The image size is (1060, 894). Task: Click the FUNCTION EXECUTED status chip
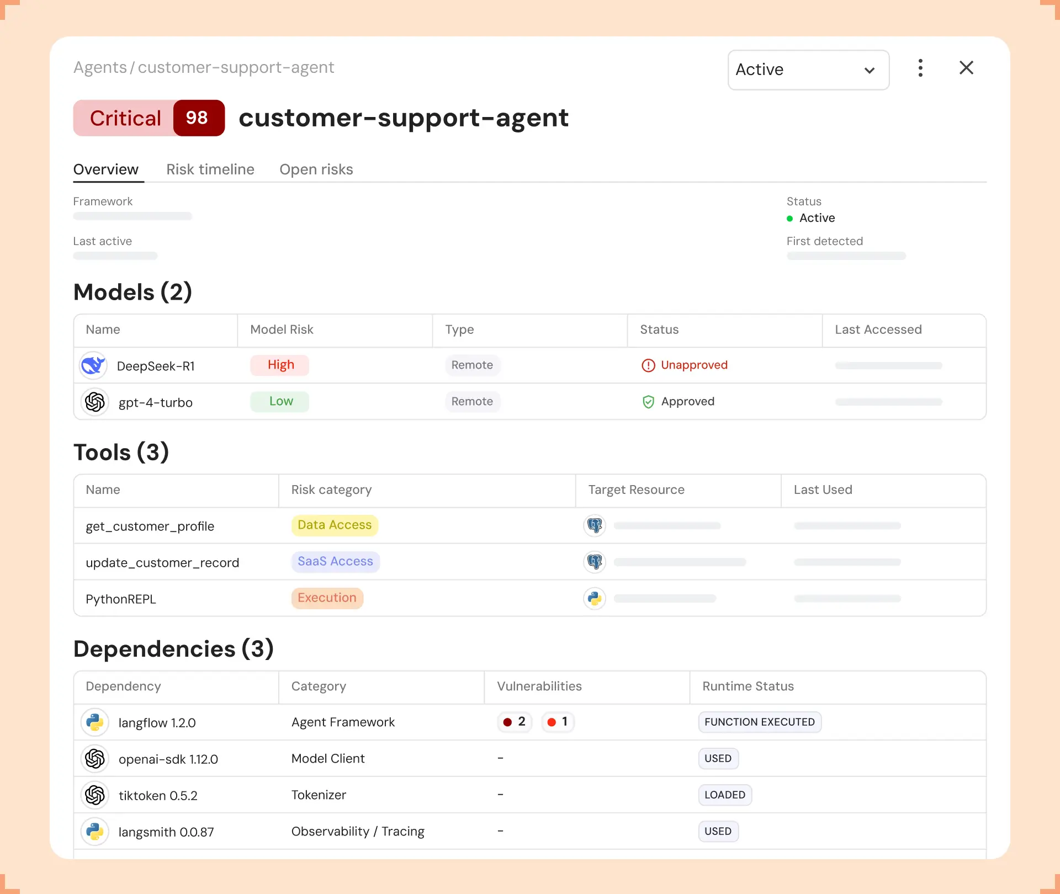[760, 722]
